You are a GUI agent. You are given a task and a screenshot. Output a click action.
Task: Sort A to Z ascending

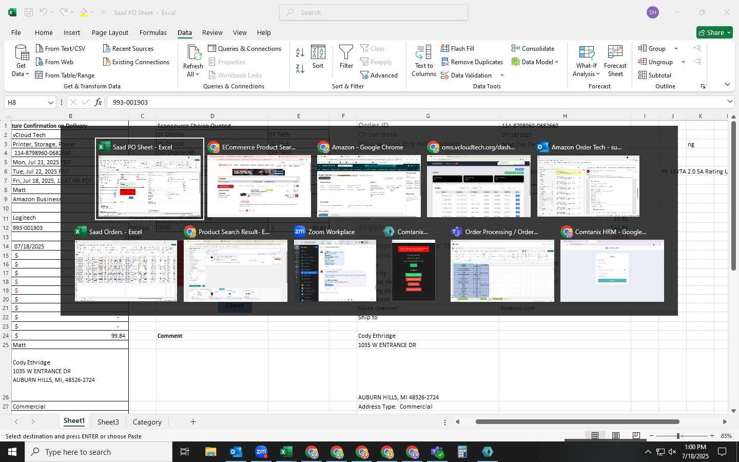pos(300,53)
